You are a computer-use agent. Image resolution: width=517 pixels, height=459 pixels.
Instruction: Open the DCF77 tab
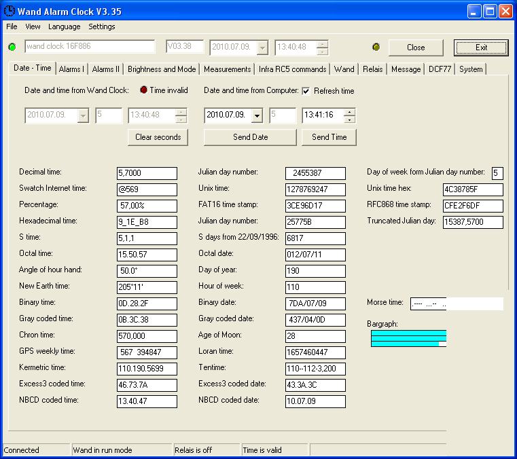tap(440, 69)
